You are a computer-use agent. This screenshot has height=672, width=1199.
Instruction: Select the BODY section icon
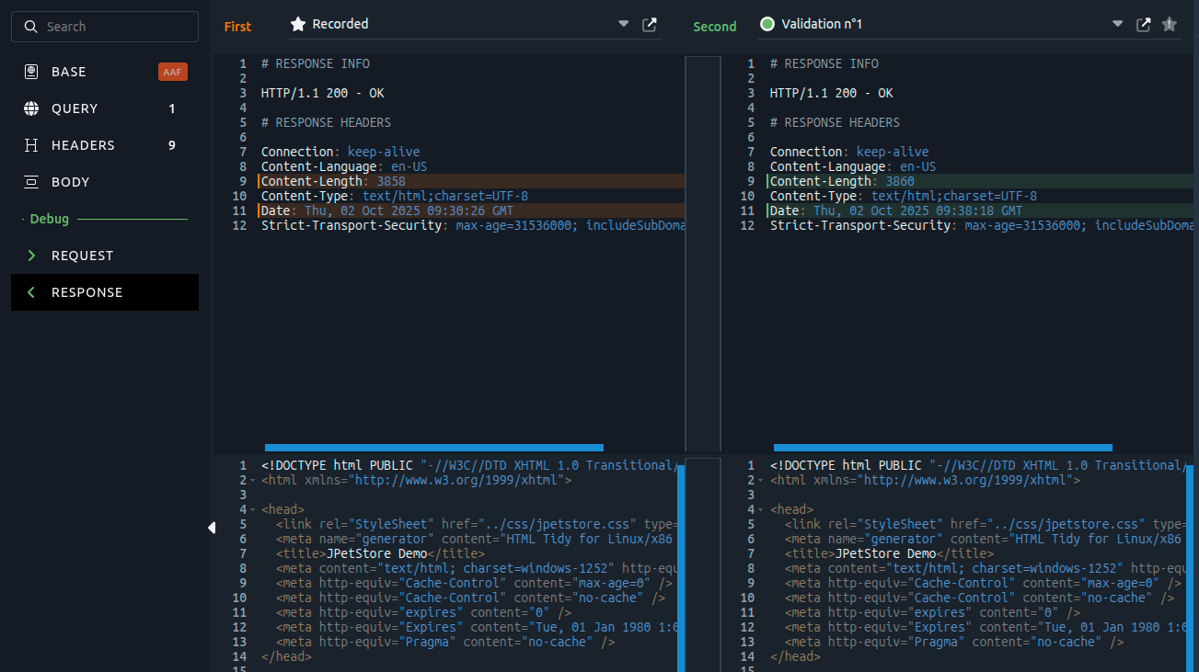click(33, 181)
